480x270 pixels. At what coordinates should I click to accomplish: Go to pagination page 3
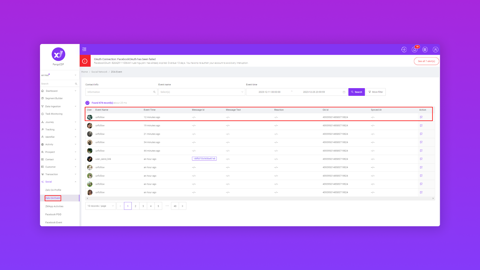coord(143,206)
